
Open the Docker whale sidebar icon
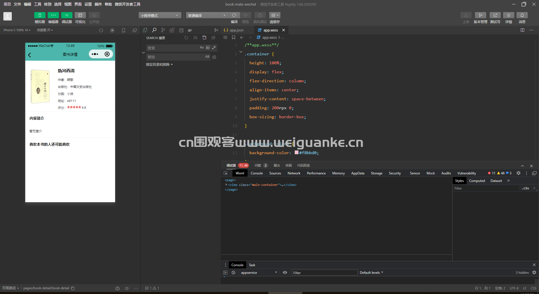(190, 30)
